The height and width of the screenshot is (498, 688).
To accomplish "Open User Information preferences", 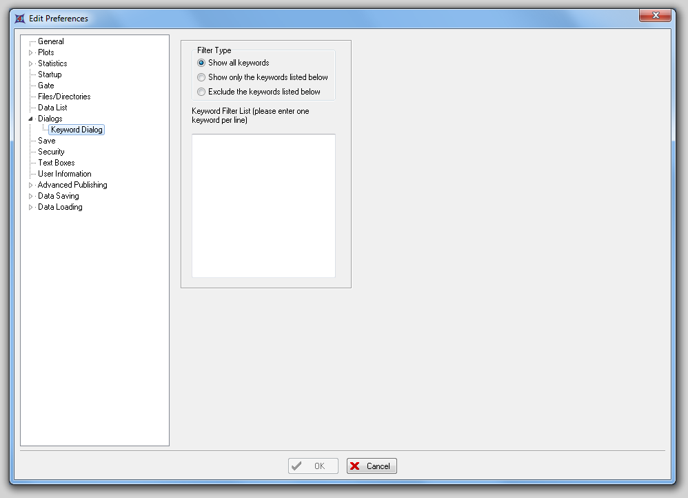I will pos(65,173).
